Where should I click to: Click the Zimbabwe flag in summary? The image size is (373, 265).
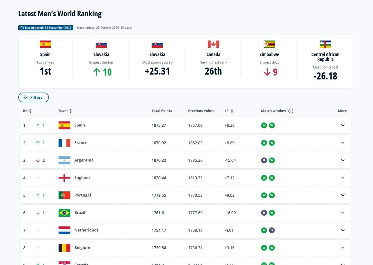click(x=269, y=44)
